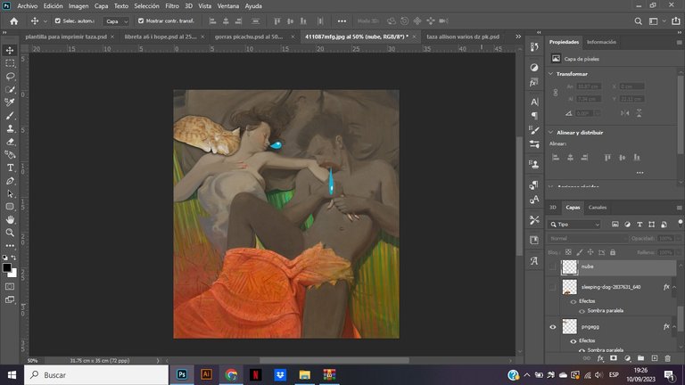The width and height of the screenshot is (685, 385).
Task: Select the Clone Stamp tool
Action: pos(10,128)
